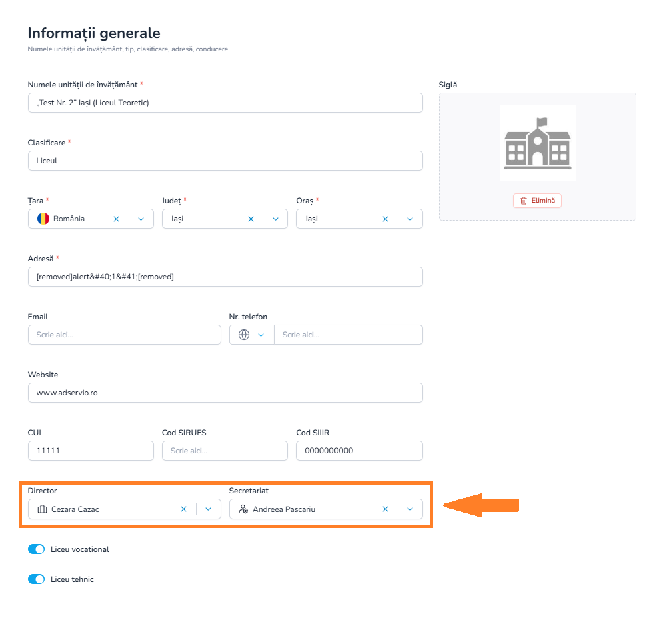This screenshot has width=669, height=618.
Task: Clear the România country selection
Action: pyautogui.click(x=116, y=219)
